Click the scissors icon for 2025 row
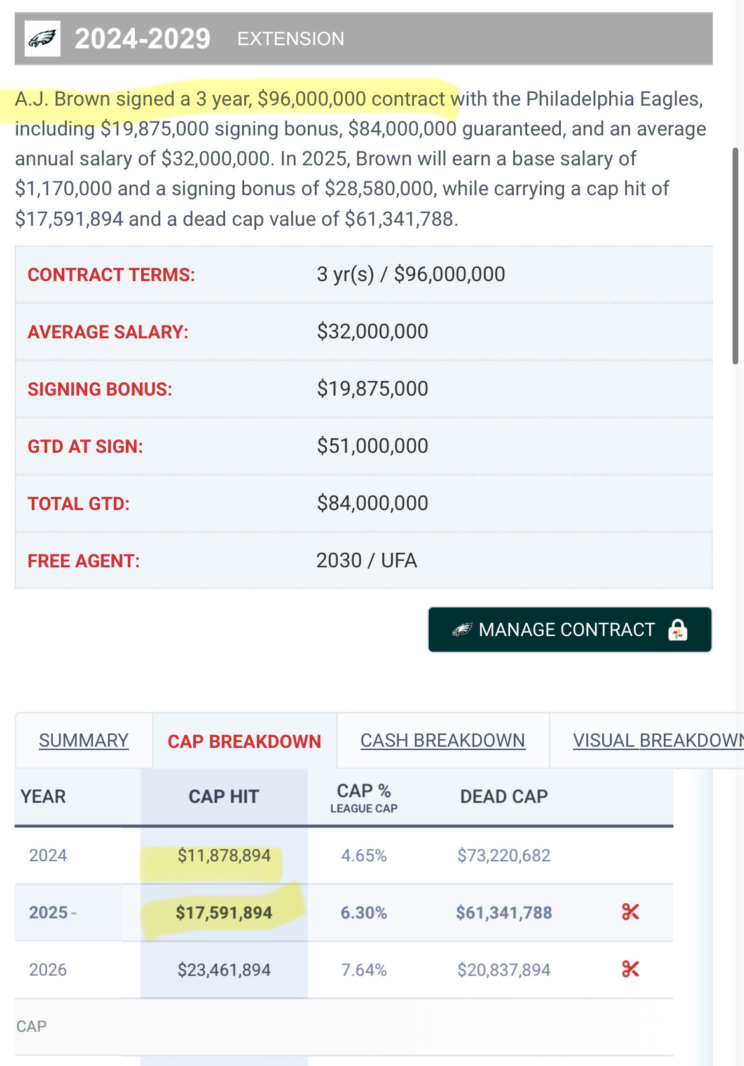Viewport: 744px width, 1066px height. point(630,912)
